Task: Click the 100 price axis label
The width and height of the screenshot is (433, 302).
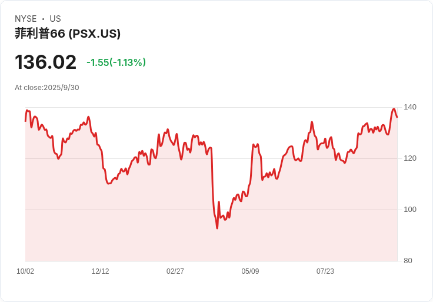Action: [x=410, y=210]
